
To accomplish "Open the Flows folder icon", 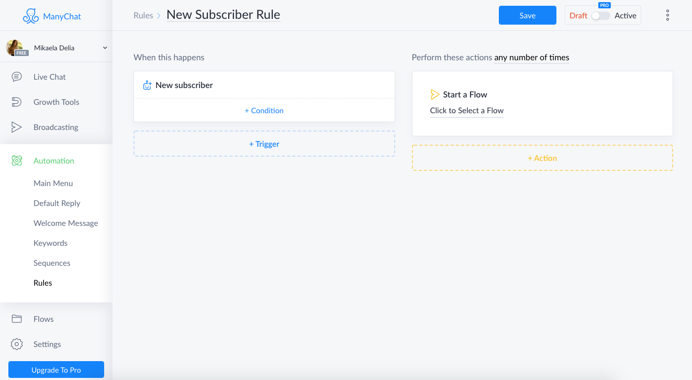I will [x=17, y=319].
